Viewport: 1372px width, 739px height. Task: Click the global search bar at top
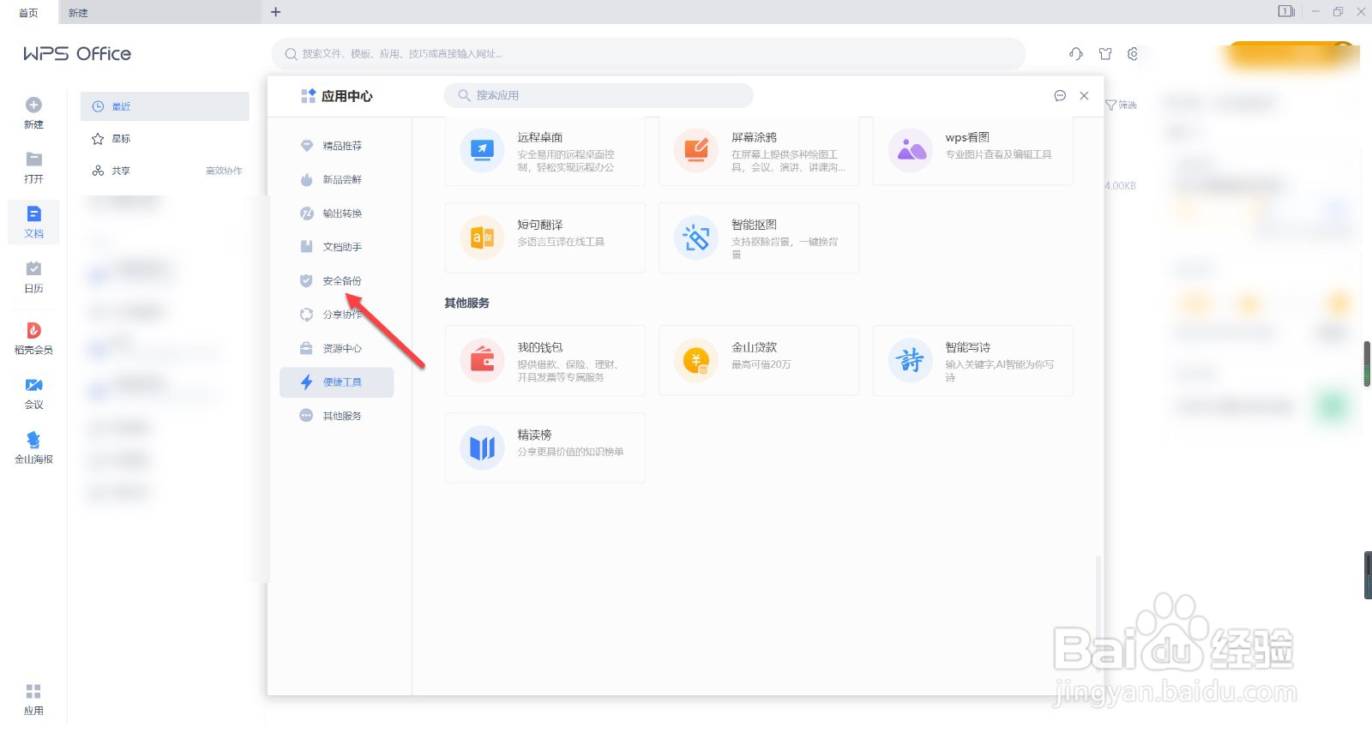648,54
